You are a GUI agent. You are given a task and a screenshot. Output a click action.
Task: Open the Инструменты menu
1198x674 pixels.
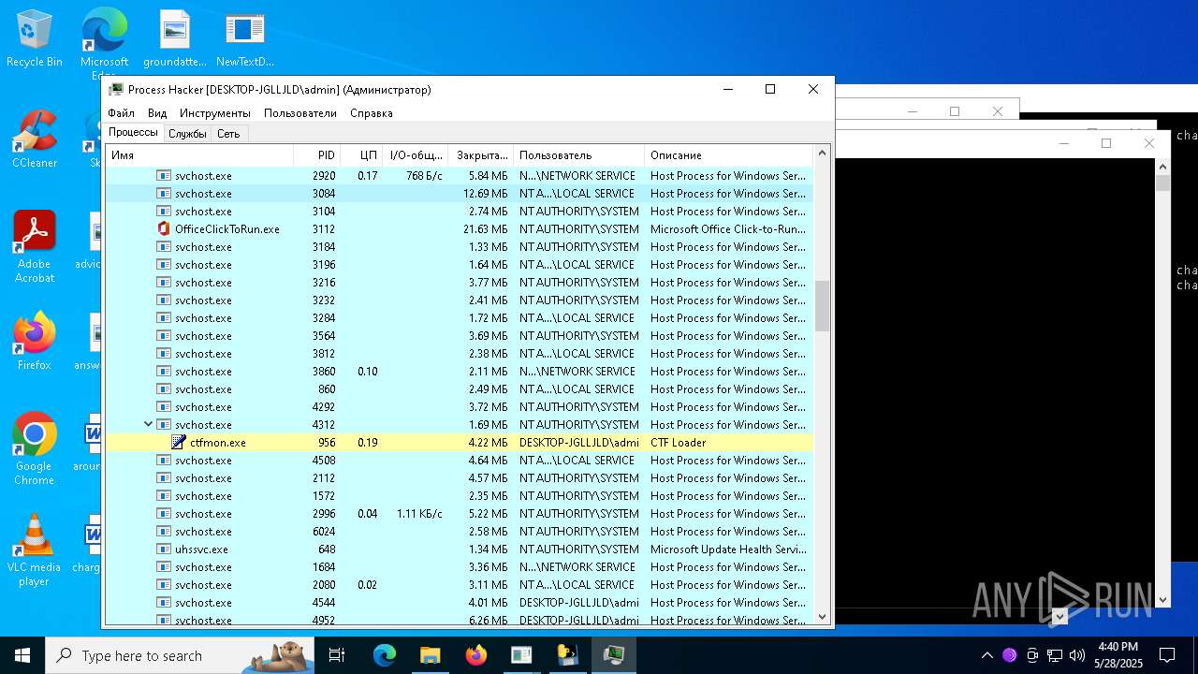pos(215,113)
